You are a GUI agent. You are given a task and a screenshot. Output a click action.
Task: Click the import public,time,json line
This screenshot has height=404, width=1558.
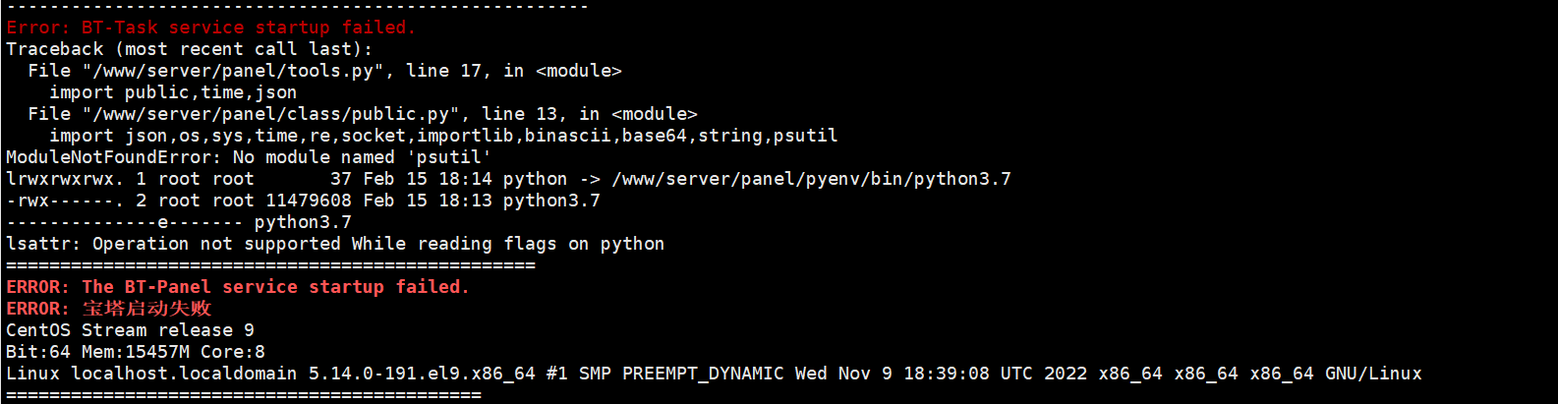coord(173,92)
